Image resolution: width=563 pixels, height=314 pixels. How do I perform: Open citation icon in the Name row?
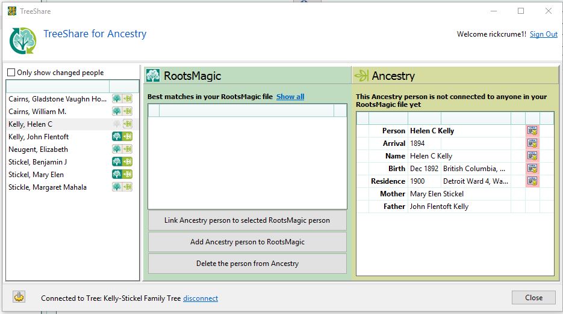tap(532, 155)
